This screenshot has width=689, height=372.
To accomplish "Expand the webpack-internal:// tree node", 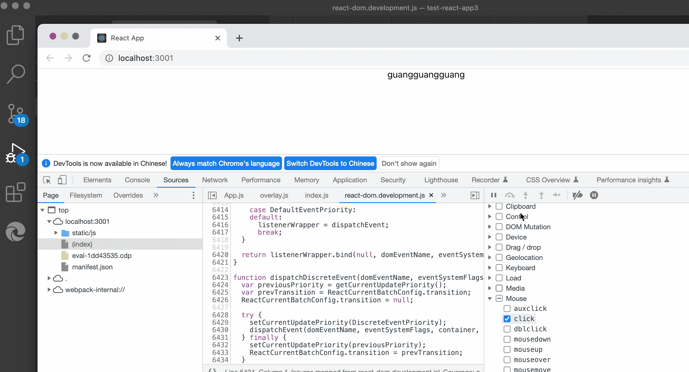I will [49, 290].
